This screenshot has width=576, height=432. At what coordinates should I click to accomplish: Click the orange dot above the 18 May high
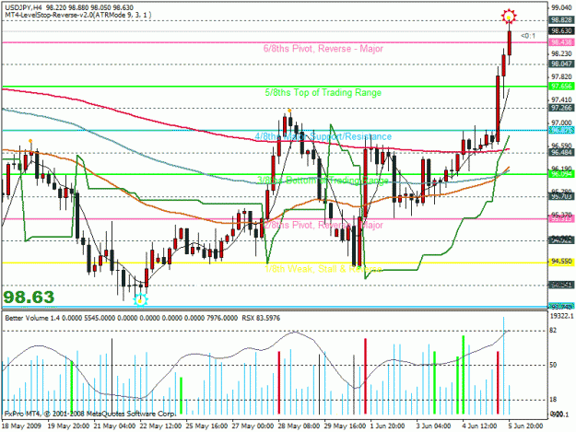coord(30,141)
